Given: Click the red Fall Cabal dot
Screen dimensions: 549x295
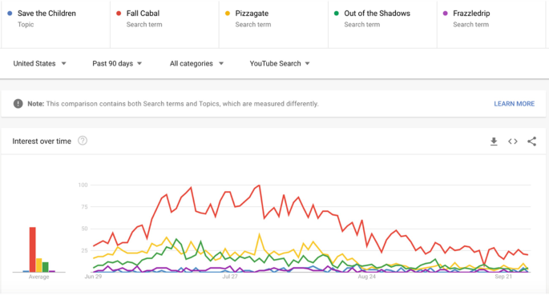Looking at the screenshot, I should [119, 14].
